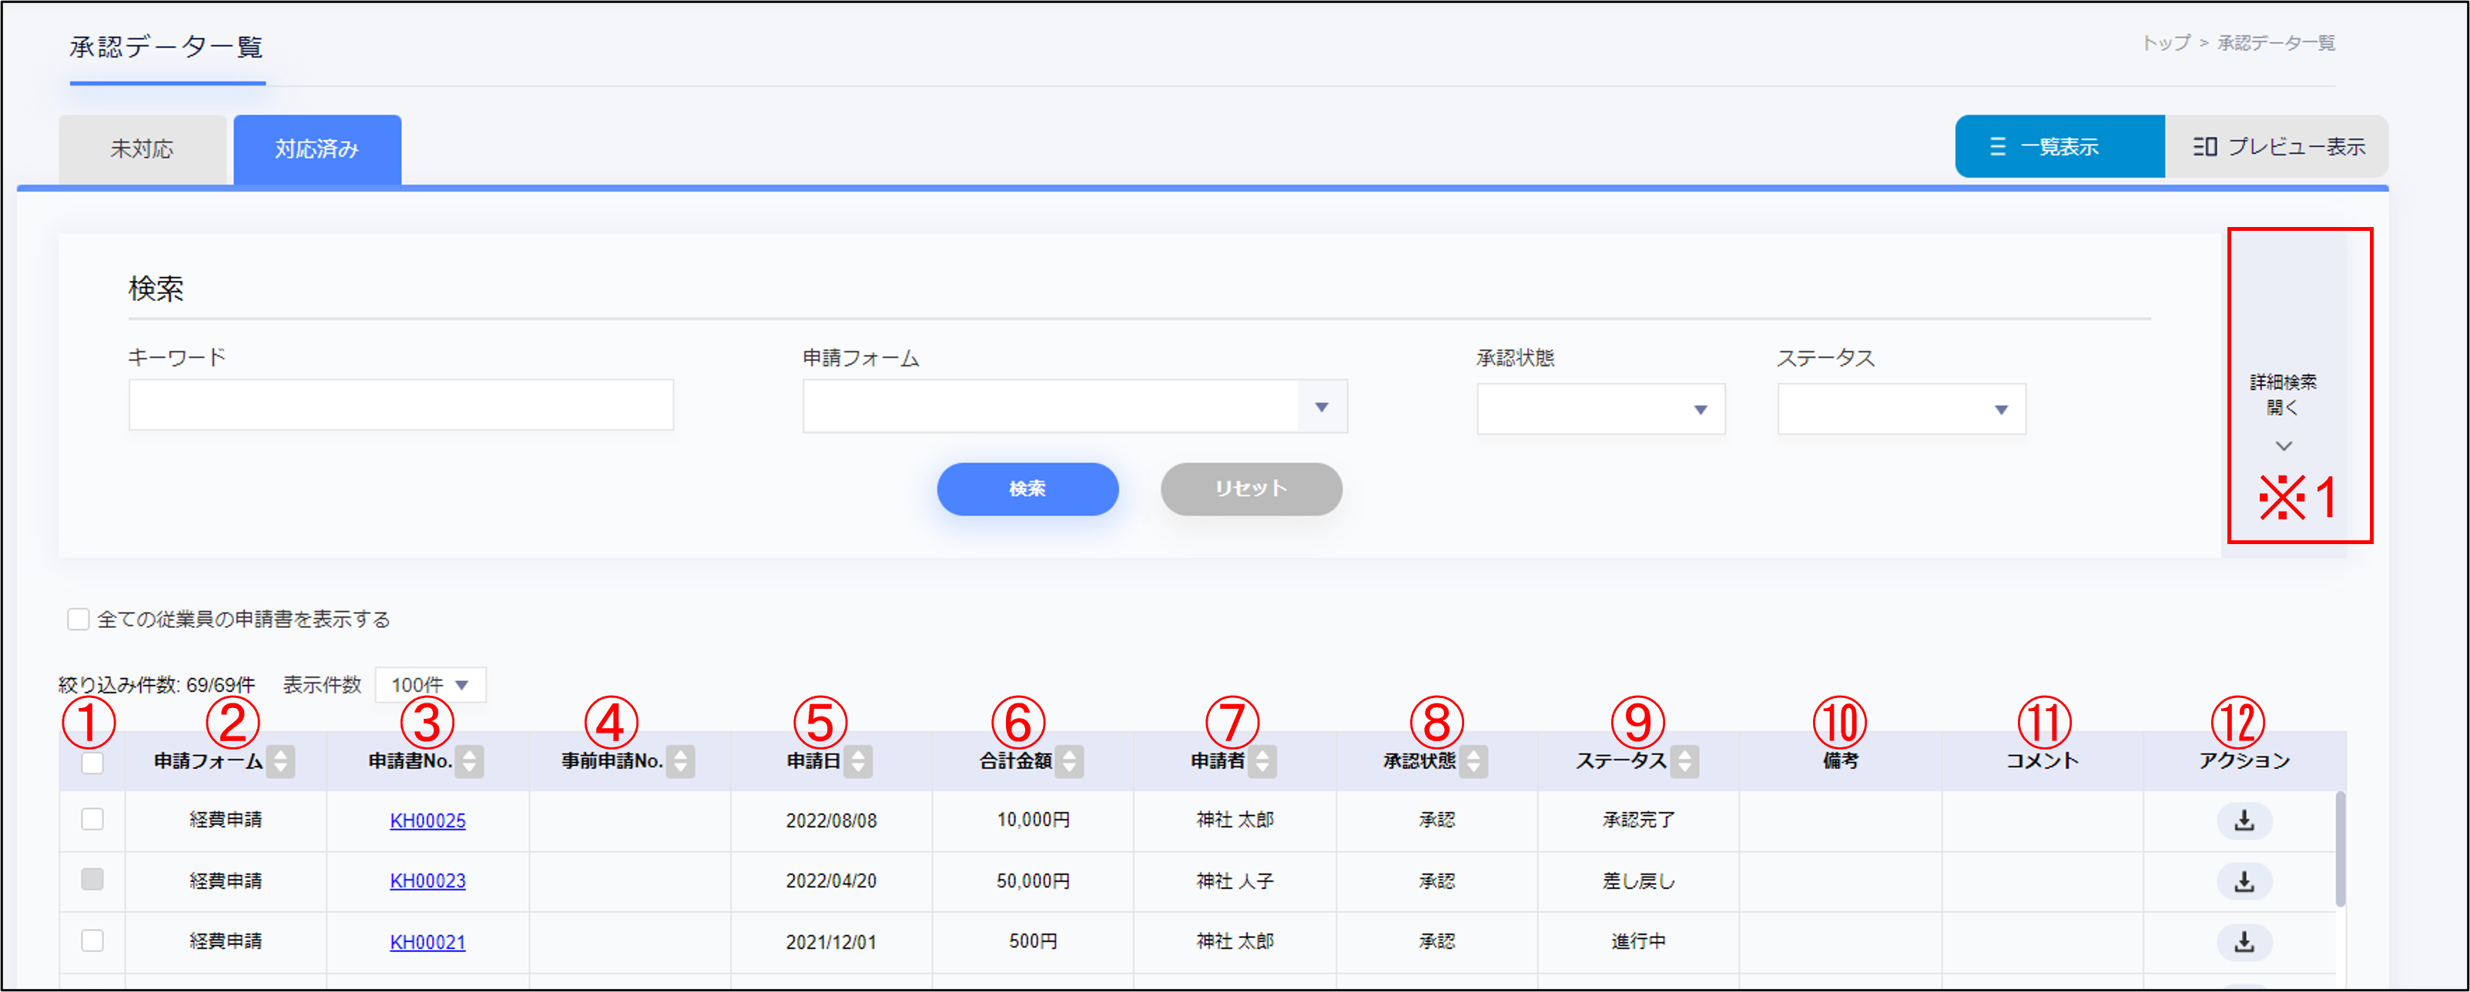This screenshot has height=992, width=2470.
Task: Open application link KH00023
Action: pos(427,881)
